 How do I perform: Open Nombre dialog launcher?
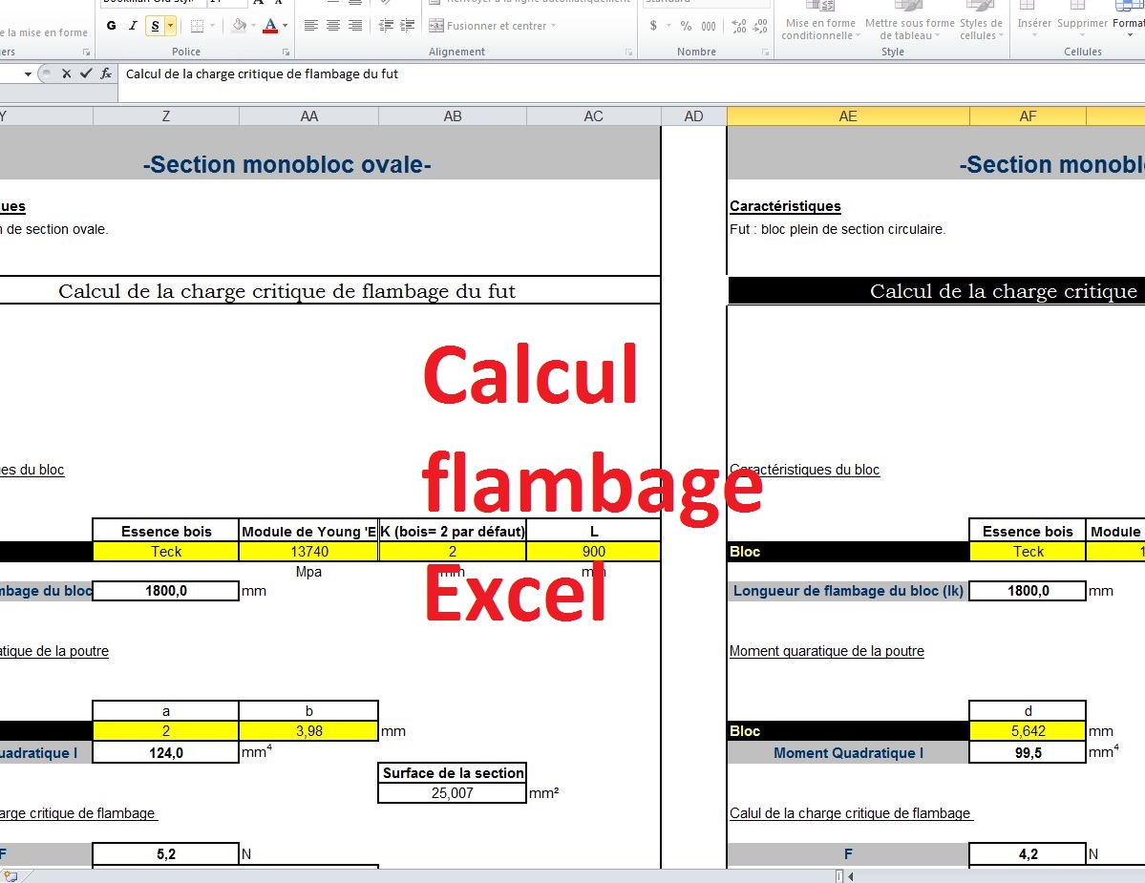[765, 52]
